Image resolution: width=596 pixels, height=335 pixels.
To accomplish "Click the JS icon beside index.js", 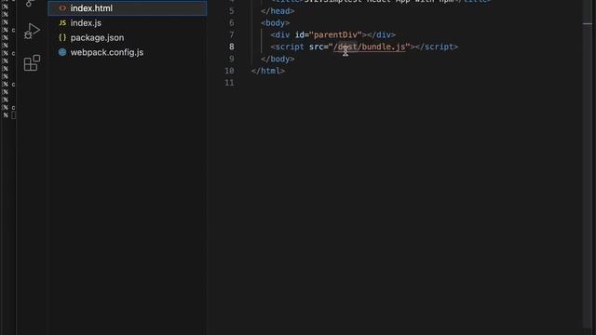I will (x=62, y=22).
